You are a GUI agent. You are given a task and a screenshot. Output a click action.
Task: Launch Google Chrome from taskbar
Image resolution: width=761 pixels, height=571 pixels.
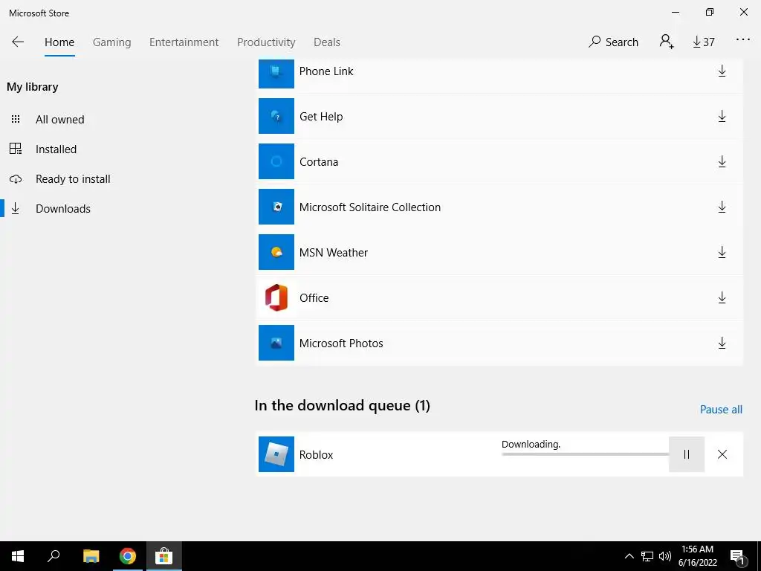coord(128,556)
